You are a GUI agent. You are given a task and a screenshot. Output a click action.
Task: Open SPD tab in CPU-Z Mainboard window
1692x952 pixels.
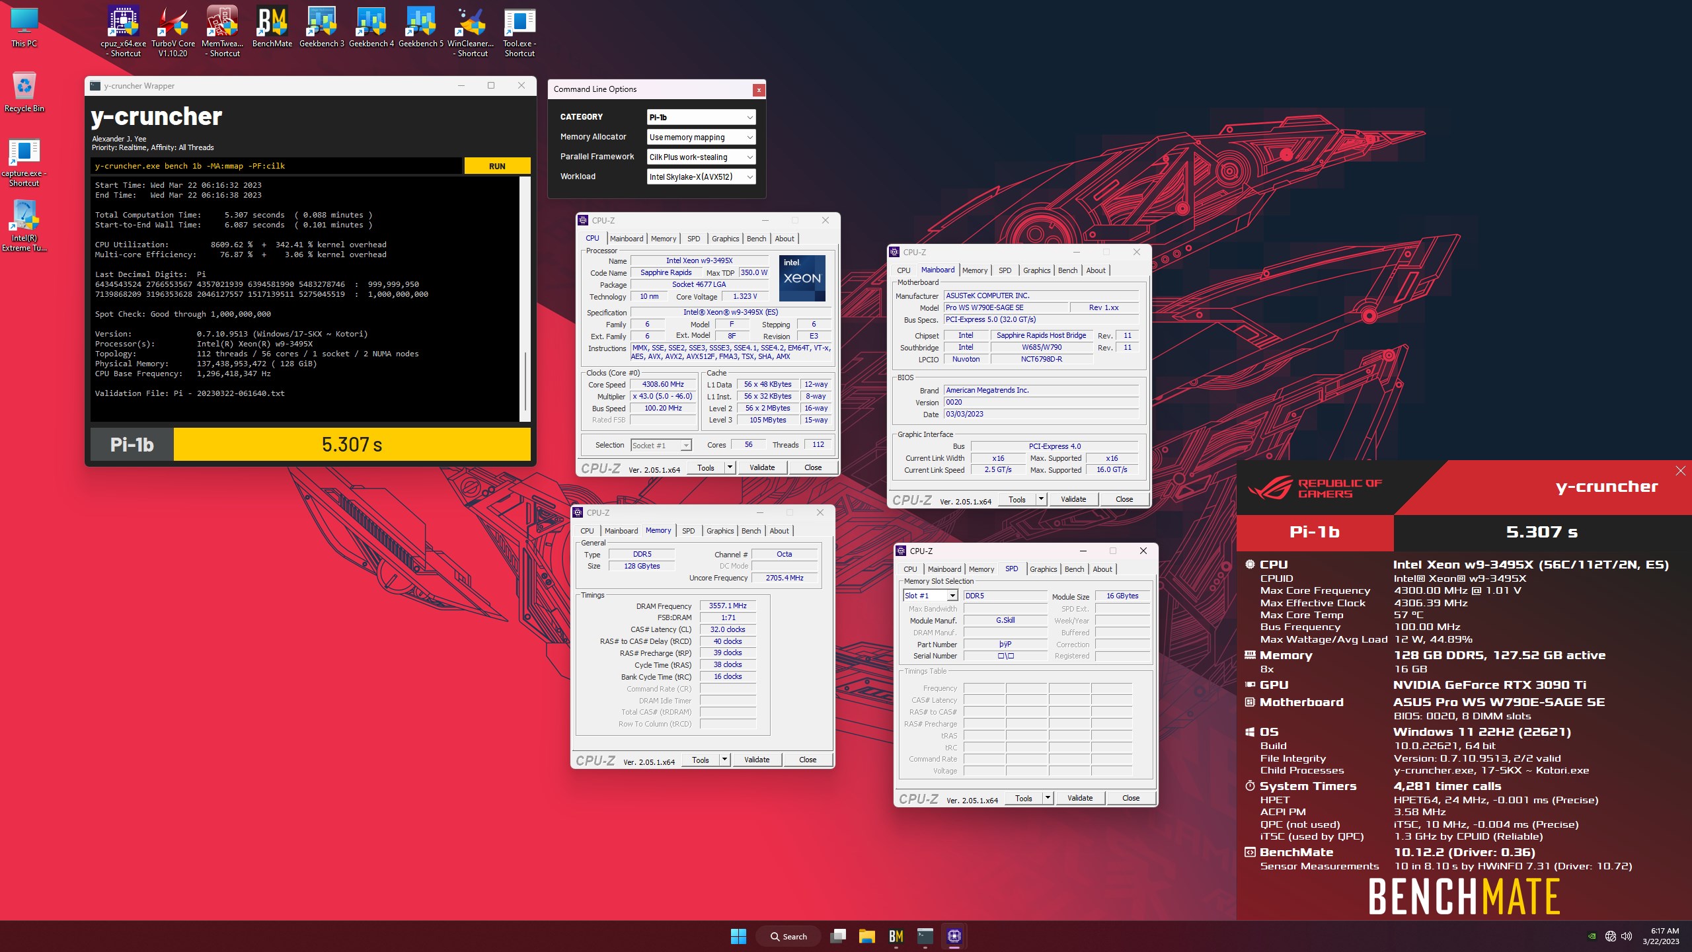point(1005,270)
